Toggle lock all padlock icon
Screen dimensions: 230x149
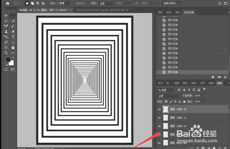click(184, 102)
